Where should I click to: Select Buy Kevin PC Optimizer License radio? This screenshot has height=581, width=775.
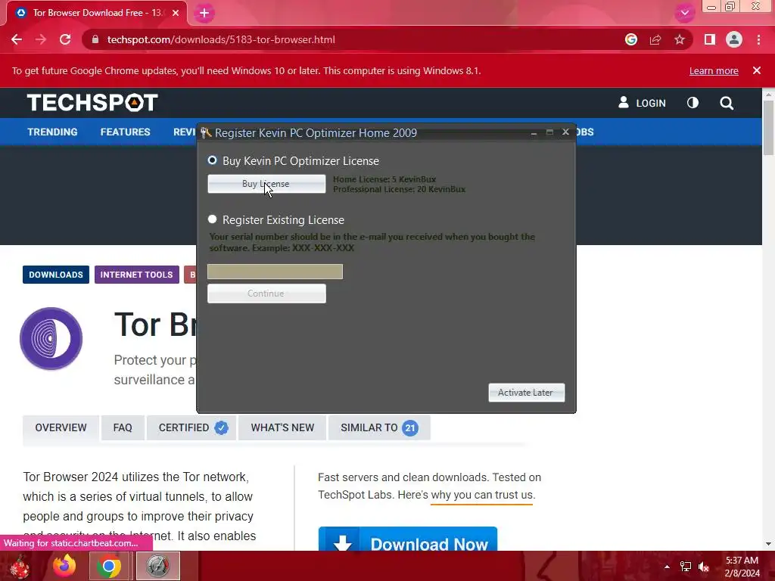click(212, 160)
